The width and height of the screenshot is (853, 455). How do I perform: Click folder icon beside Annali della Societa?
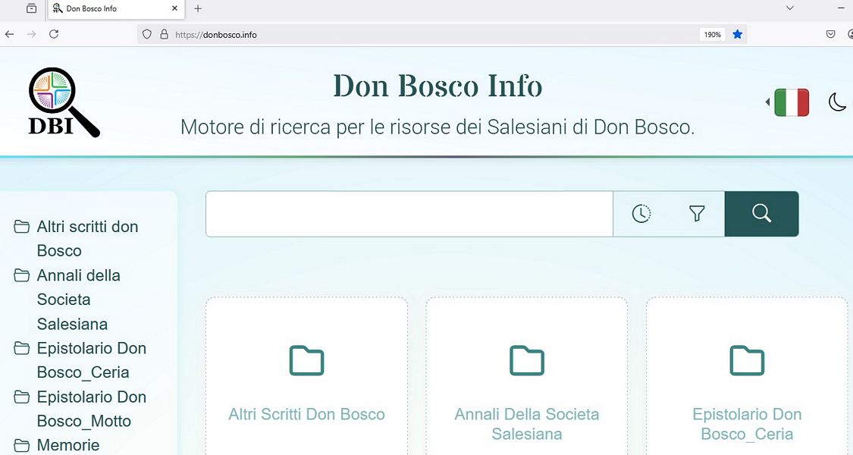click(22, 275)
